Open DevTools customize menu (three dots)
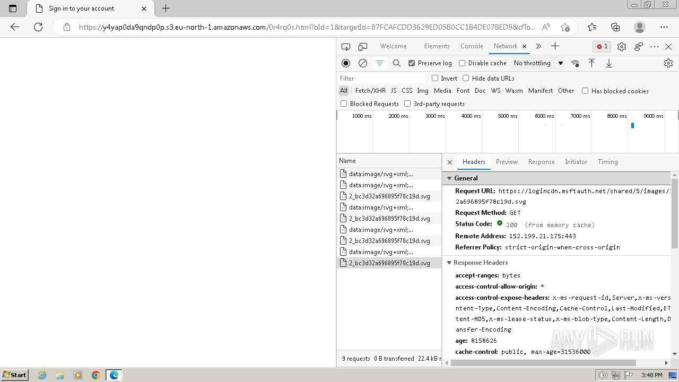The height and width of the screenshot is (382, 679). pos(655,47)
